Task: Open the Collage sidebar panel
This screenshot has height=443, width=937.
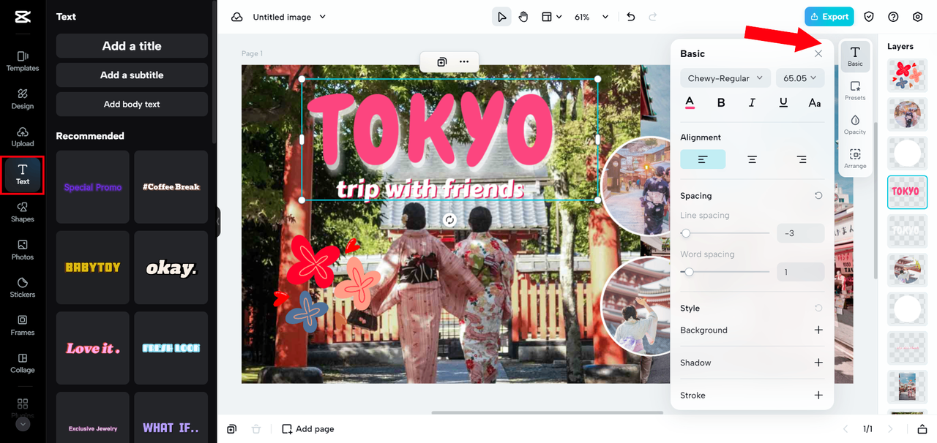Action: (23, 363)
